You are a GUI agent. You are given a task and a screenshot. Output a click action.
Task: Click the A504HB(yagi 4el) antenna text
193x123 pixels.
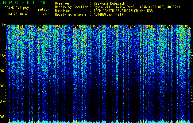[108, 14]
